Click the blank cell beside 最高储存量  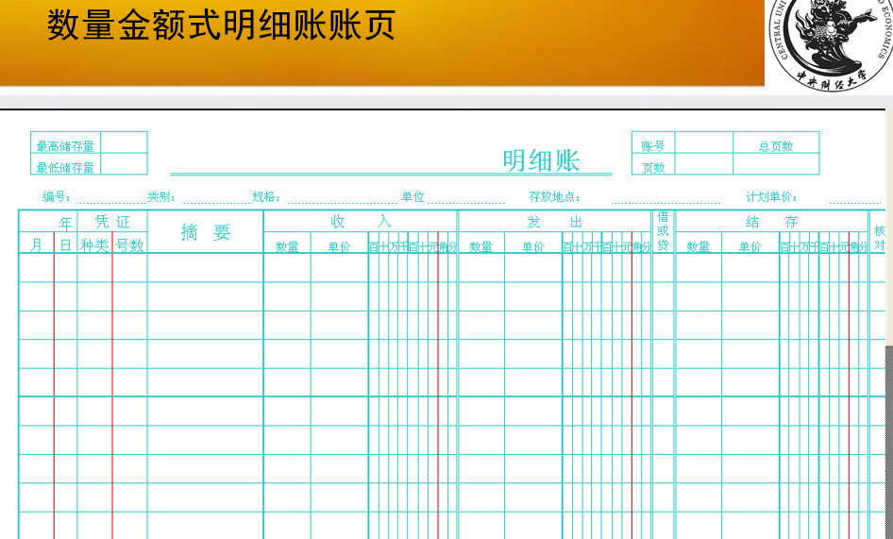pos(125,143)
